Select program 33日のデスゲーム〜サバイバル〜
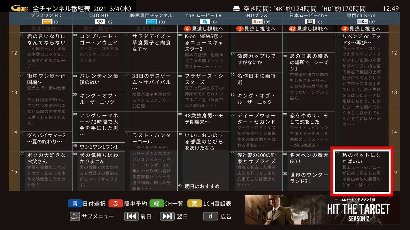The height and width of the screenshot is (230, 410). [151, 92]
